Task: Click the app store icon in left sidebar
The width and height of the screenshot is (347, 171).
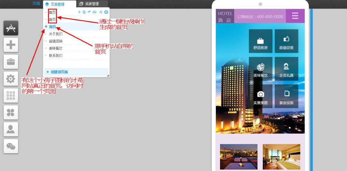Action: 11,28
